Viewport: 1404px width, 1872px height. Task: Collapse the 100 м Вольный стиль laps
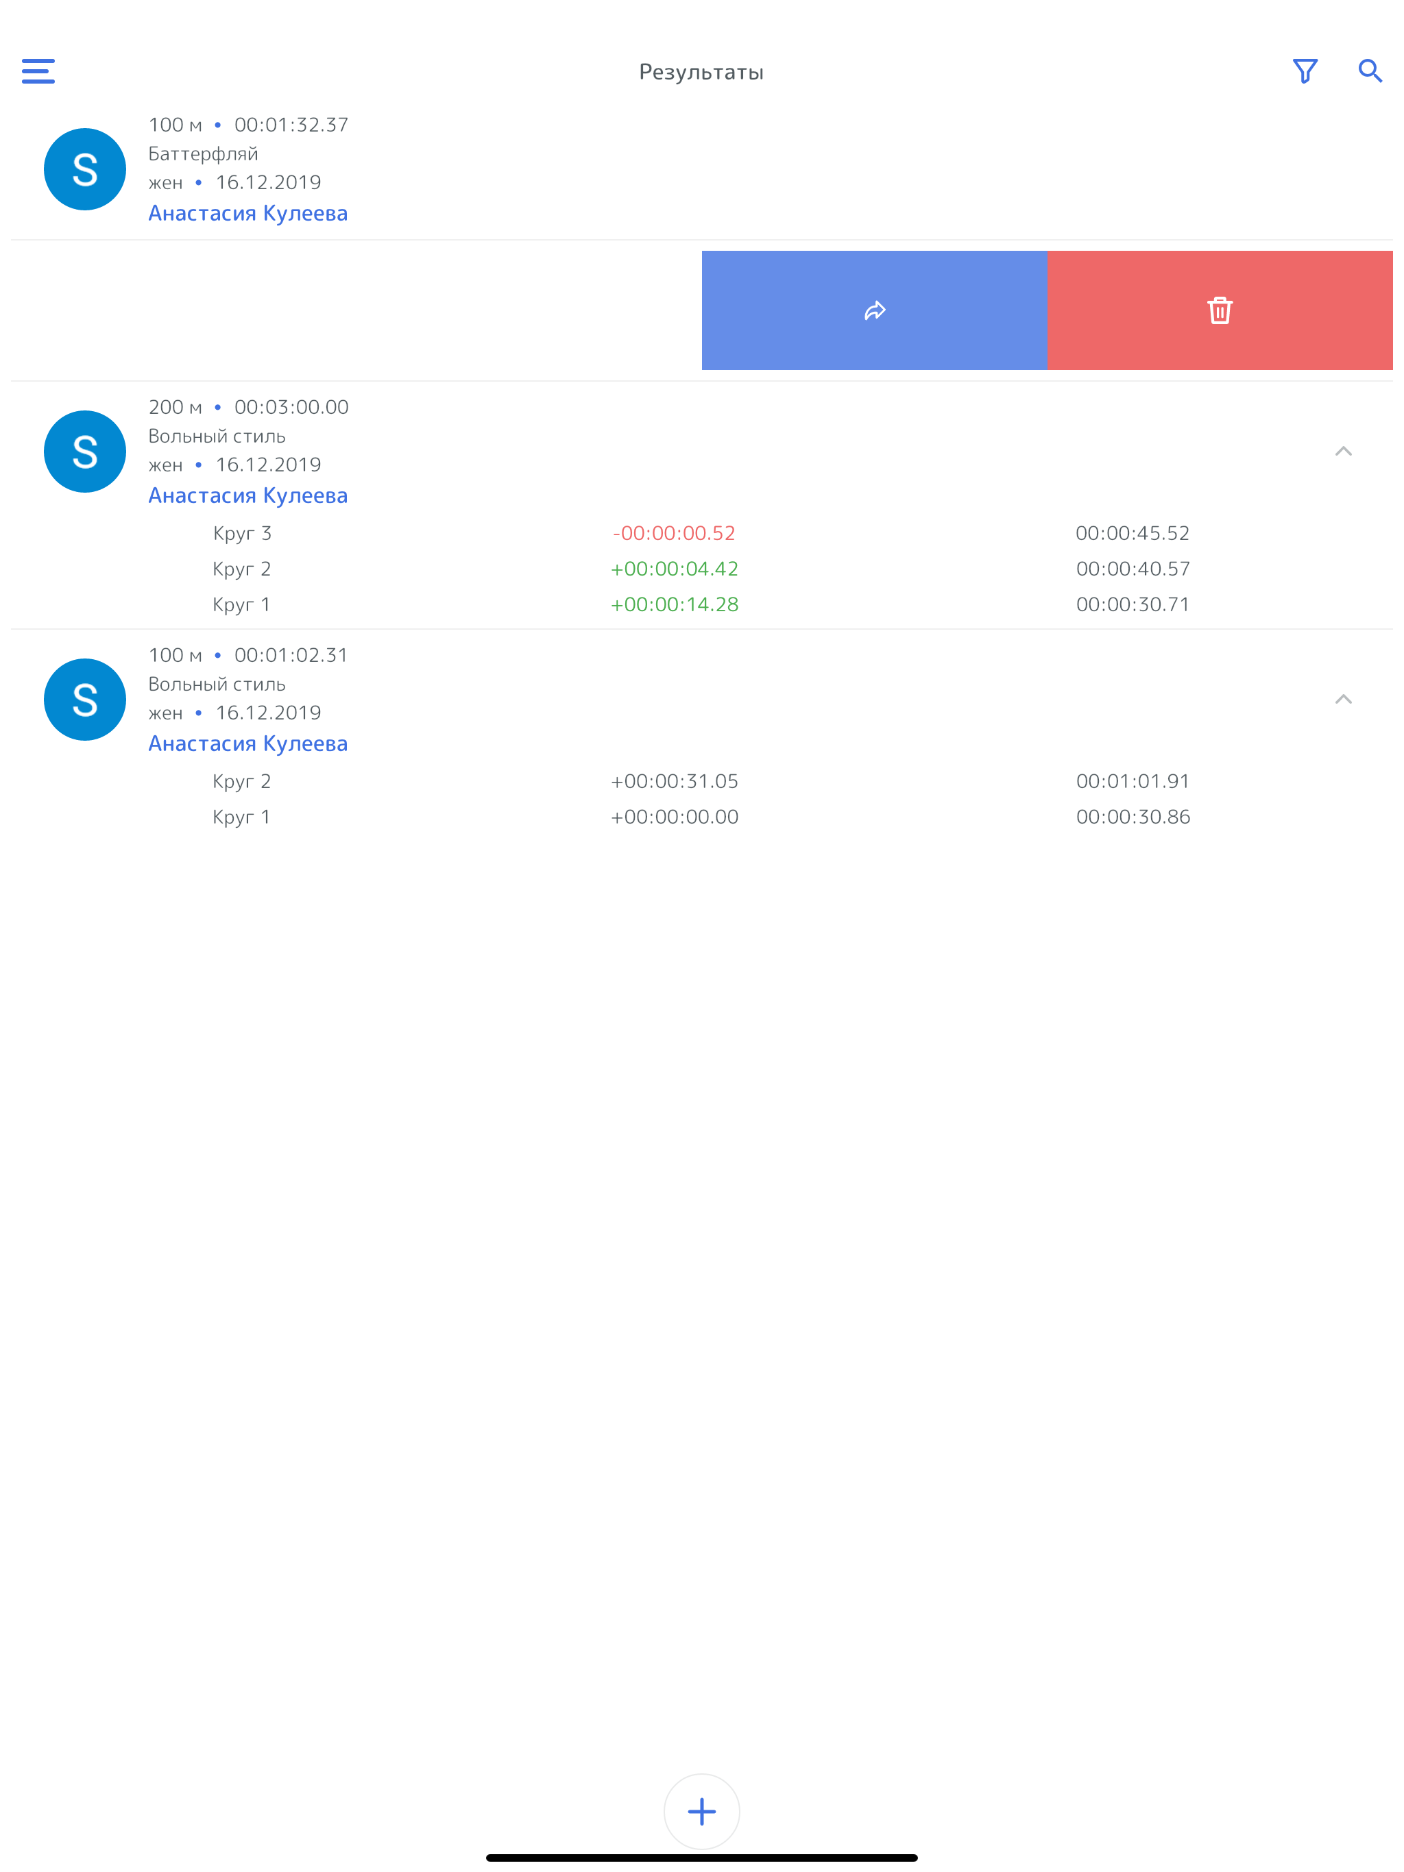[x=1343, y=699]
